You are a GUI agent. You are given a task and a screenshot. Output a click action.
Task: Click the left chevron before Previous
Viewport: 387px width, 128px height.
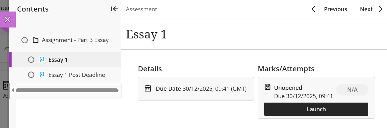tap(313, 9)
